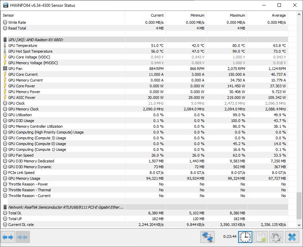The image size is (303, 247).
Task: Click the clock icon beside GPU Clock
Action: coord(5,103)
